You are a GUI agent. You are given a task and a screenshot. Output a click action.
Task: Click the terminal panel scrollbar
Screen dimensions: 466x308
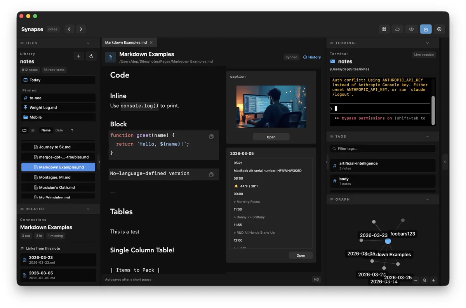[433, 110]
